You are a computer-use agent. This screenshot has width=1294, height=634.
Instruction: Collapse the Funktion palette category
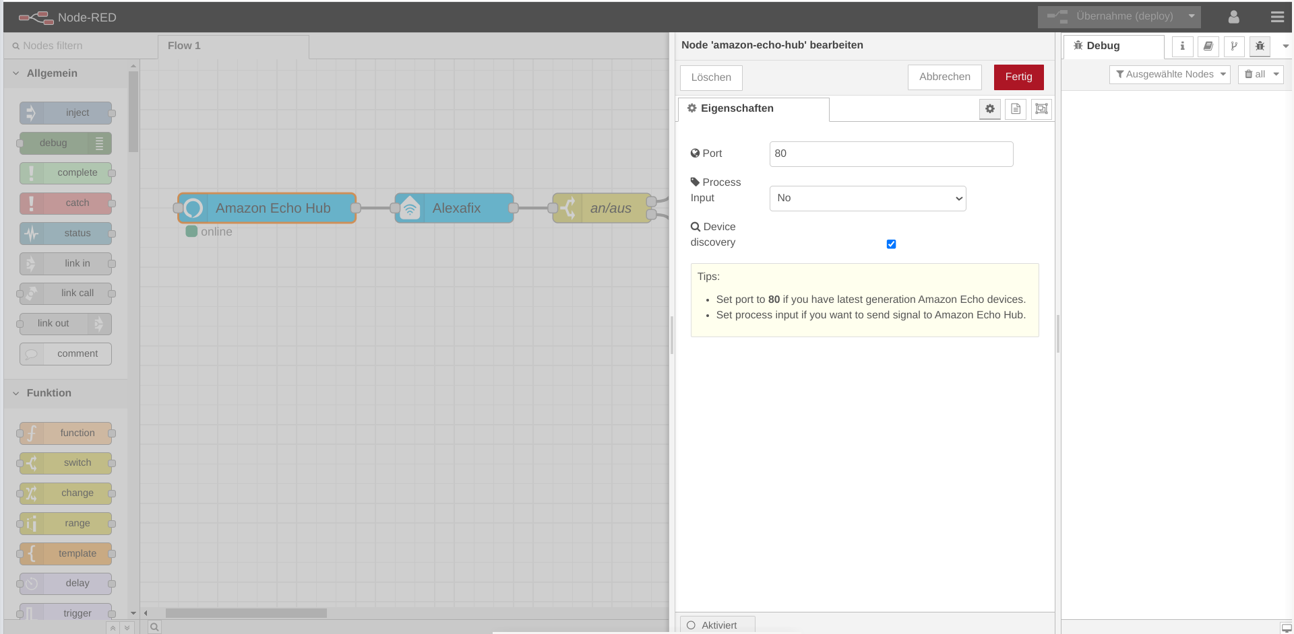tap(65, 393)
